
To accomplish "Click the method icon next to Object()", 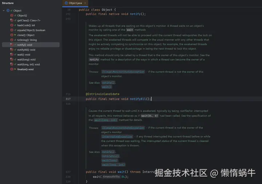I will click(x=12, y=15).
